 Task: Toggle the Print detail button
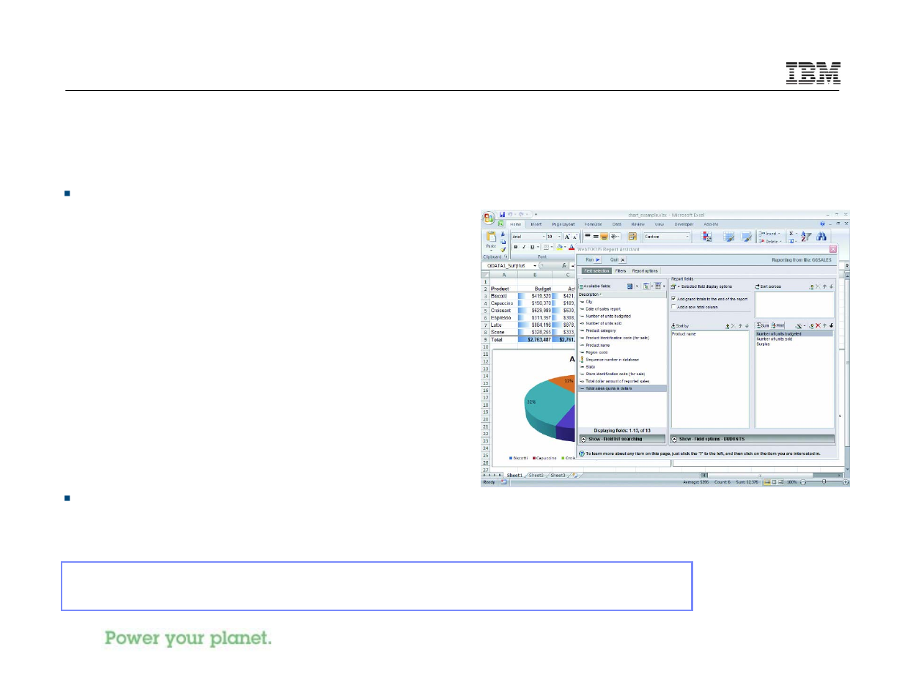pos(777,325)
